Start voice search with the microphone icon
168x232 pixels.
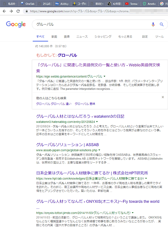[153, 24]
